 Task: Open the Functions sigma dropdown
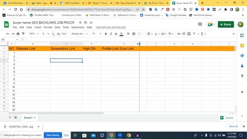pos(203,34)
